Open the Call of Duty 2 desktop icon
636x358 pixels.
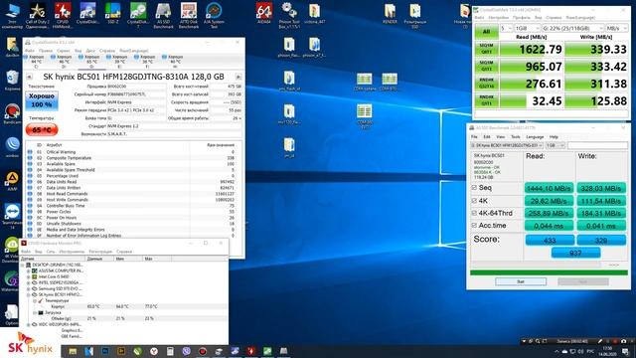point(38,15)
